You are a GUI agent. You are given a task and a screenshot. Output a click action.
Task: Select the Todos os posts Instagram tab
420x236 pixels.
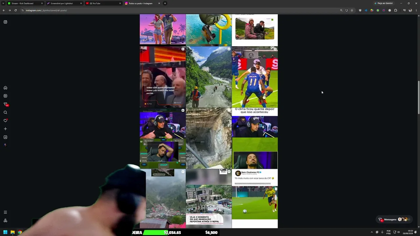point(142,3)
